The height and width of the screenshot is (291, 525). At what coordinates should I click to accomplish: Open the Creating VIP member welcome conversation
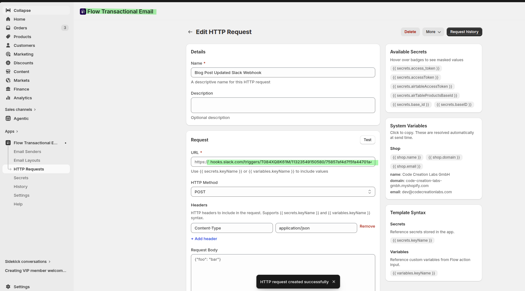tap(36, 271)
